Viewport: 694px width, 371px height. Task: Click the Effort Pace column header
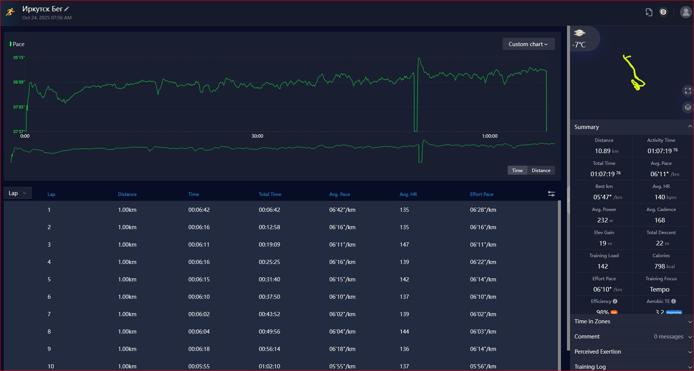(x=482, y=194)
